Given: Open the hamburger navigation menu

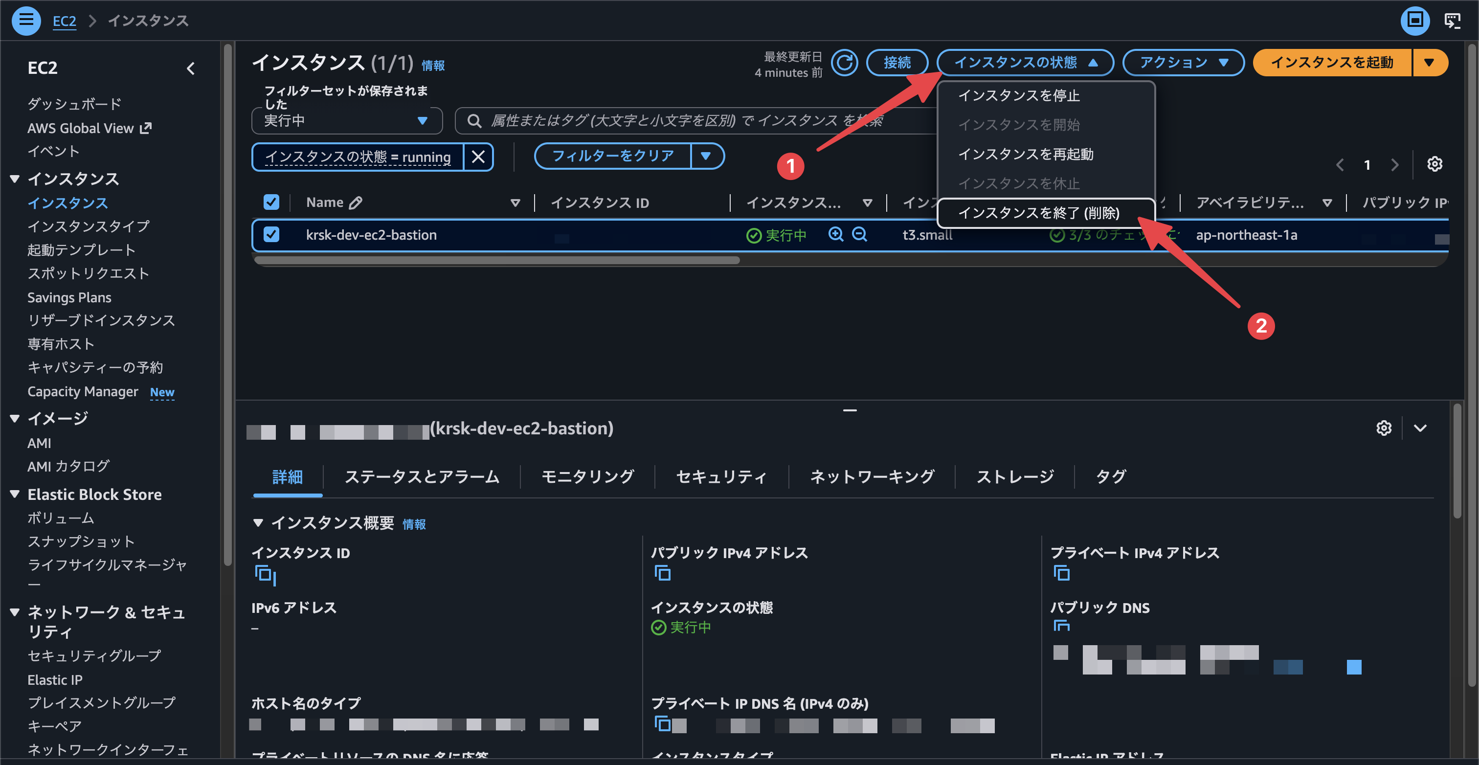Looking at the screenshot, I should pyautogui.click(x=26, y=21).
